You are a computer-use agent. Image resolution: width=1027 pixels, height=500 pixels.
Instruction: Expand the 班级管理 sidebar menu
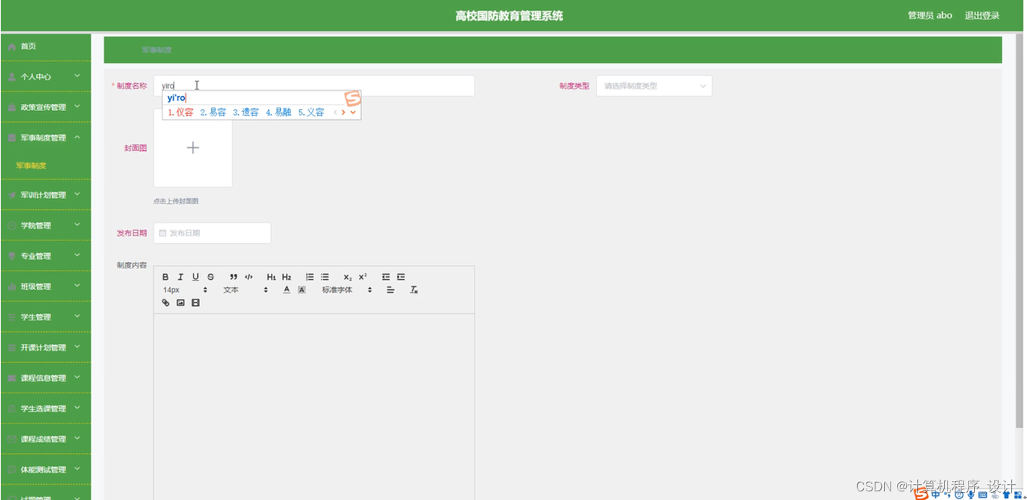(x=46, y=286)
